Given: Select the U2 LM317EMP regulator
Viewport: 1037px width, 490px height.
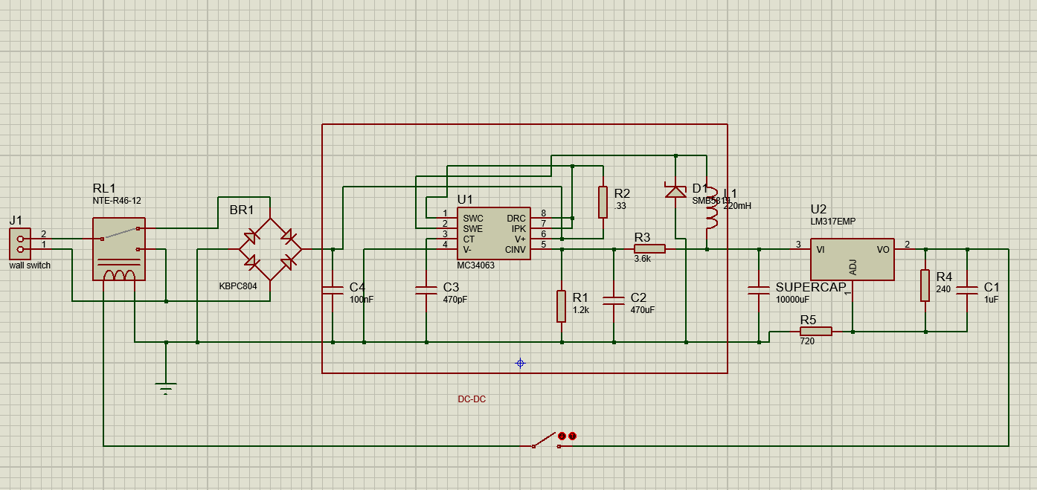Looking at the screenshot, I should coord(853,259).
